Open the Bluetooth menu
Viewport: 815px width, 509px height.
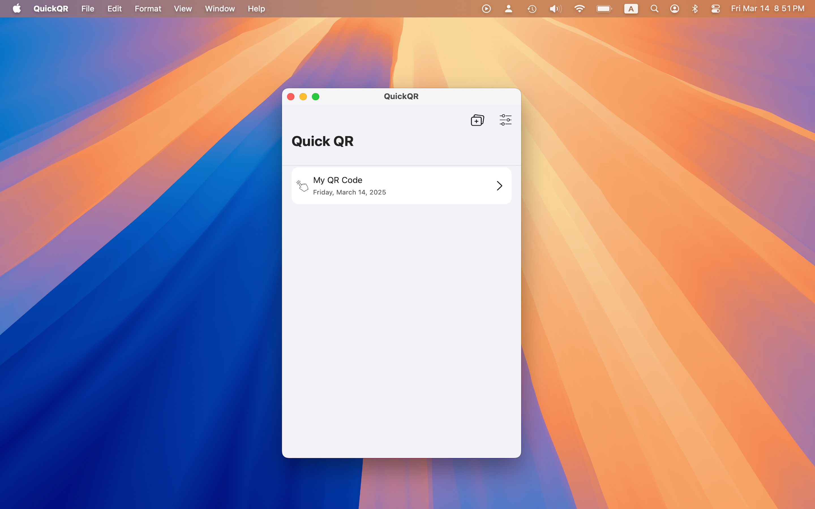tap(695, 8)
